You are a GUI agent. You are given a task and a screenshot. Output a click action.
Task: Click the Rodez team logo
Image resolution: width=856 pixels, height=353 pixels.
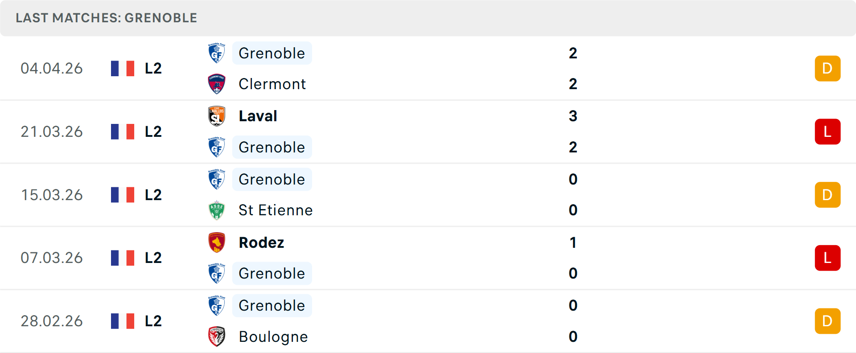217,243
